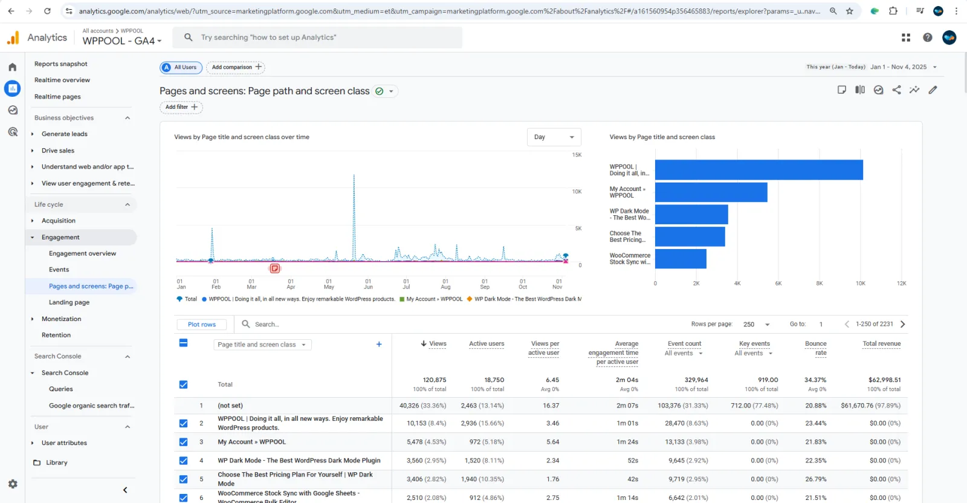
Task: Go to previous page of table rows
Action: [x=847, y=324]
